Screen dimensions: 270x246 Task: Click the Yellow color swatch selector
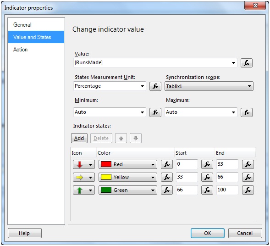(128, 177)
